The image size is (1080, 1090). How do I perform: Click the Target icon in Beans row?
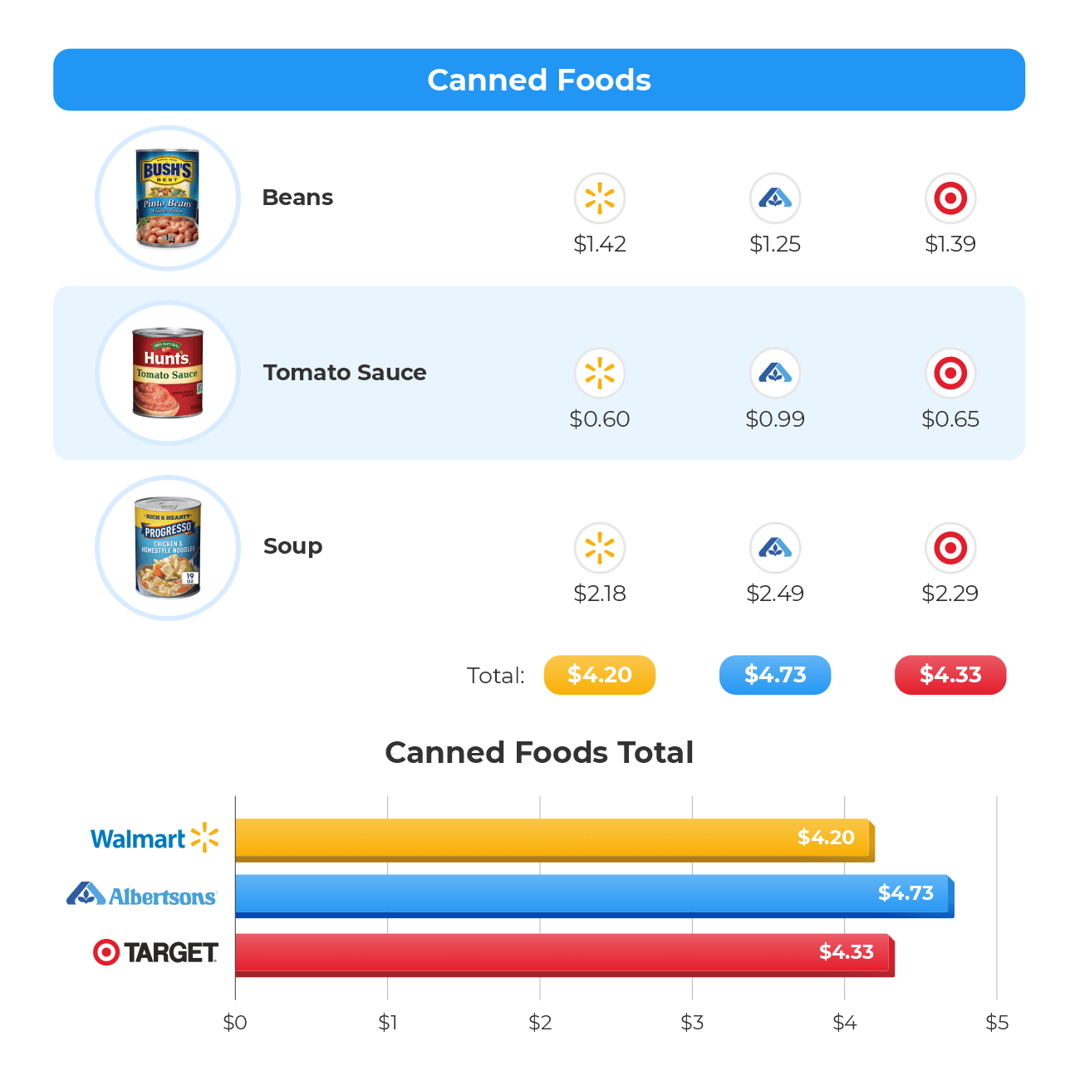pyautogui.click(x=950, y=198)
